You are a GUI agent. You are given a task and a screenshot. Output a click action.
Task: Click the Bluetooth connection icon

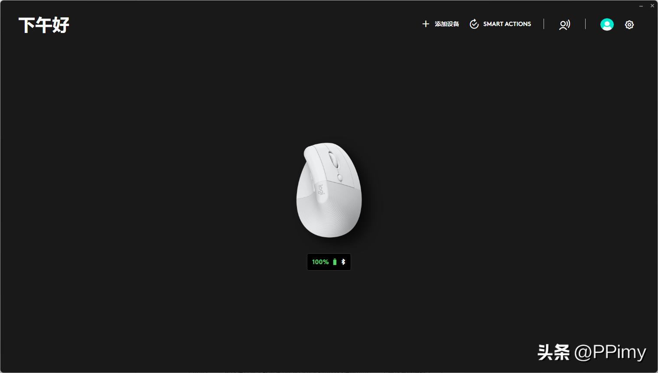coord(343,262)
